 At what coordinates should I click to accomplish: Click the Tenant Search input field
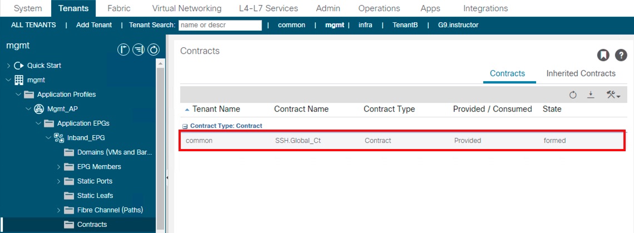220,25
